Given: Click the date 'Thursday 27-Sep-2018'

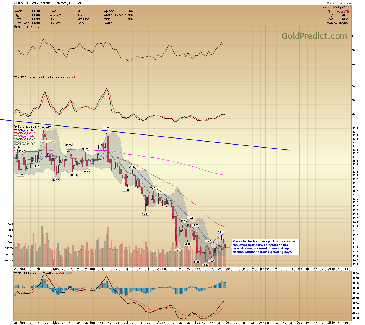Looking at the screenshot, I should click(x=334, y=7).
